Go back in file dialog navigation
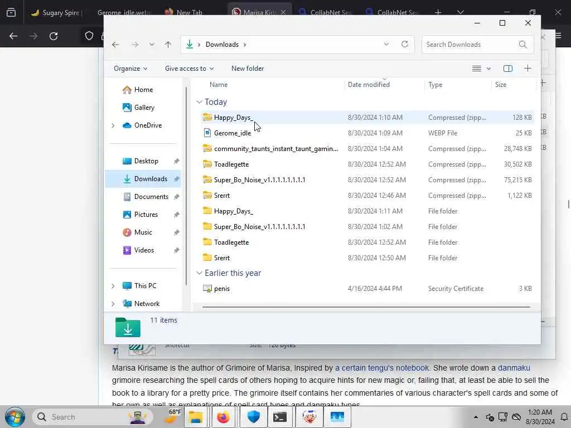 [x=115, y=45]
